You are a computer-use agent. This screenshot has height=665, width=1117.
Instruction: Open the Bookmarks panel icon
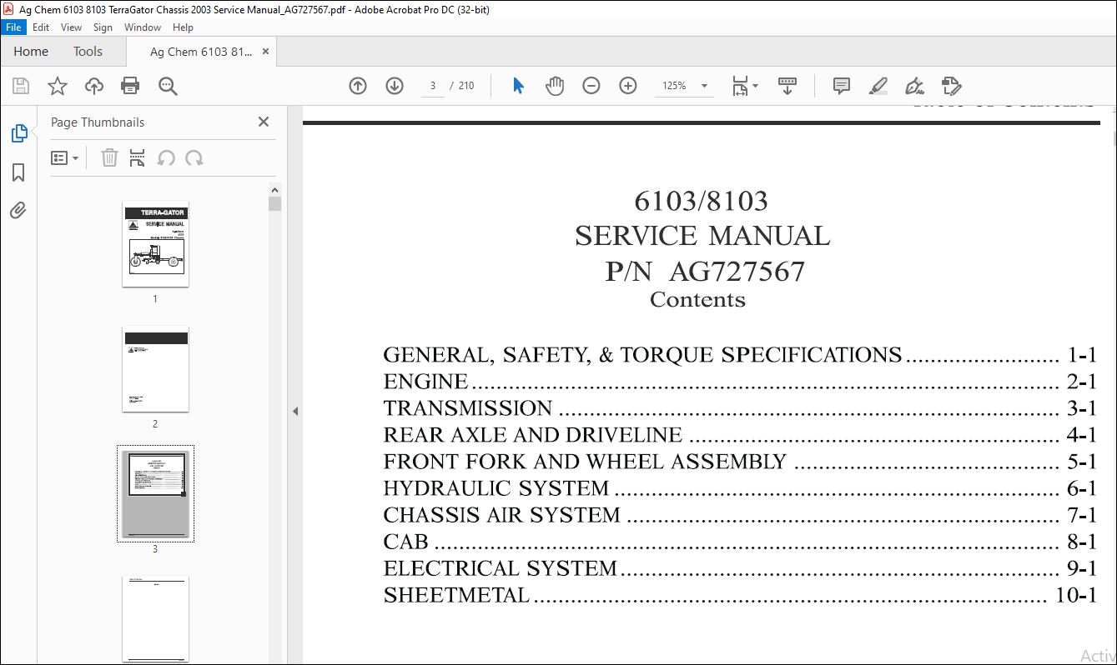18,172
